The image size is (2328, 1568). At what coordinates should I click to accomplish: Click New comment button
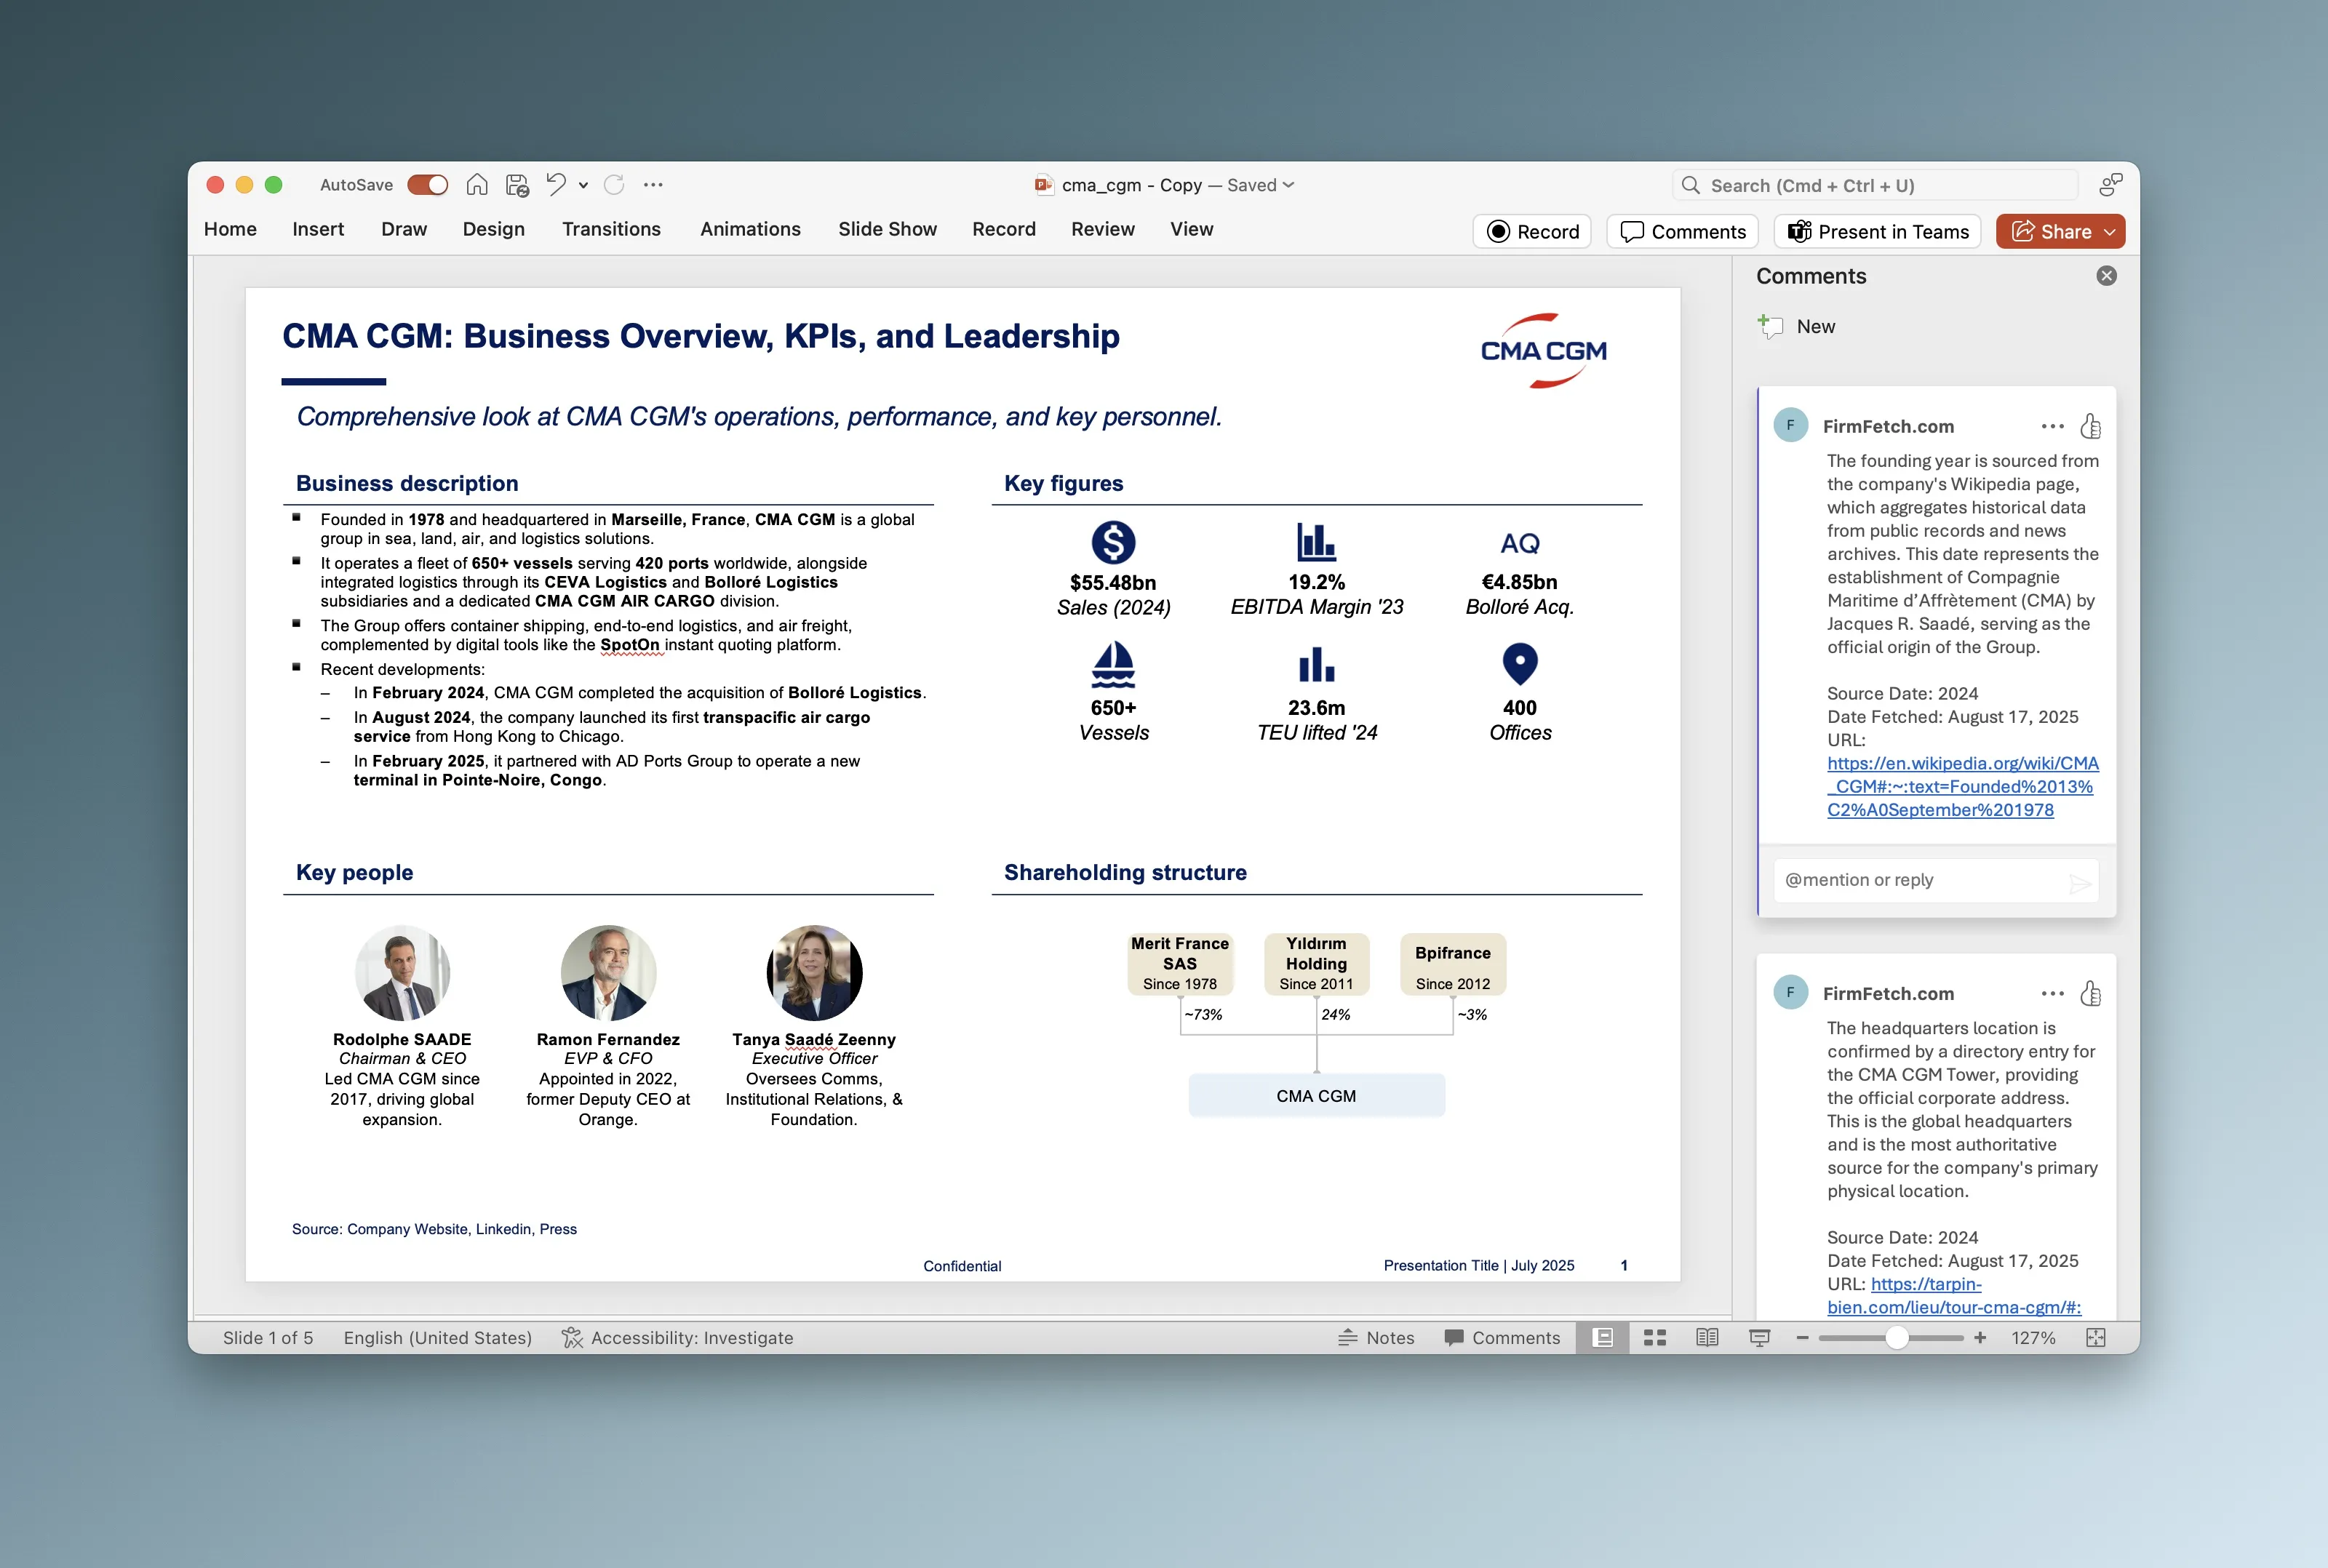(1796, 326)
